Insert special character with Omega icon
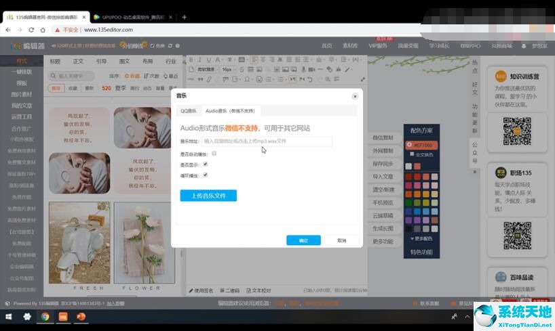 (x=247, y=79)
